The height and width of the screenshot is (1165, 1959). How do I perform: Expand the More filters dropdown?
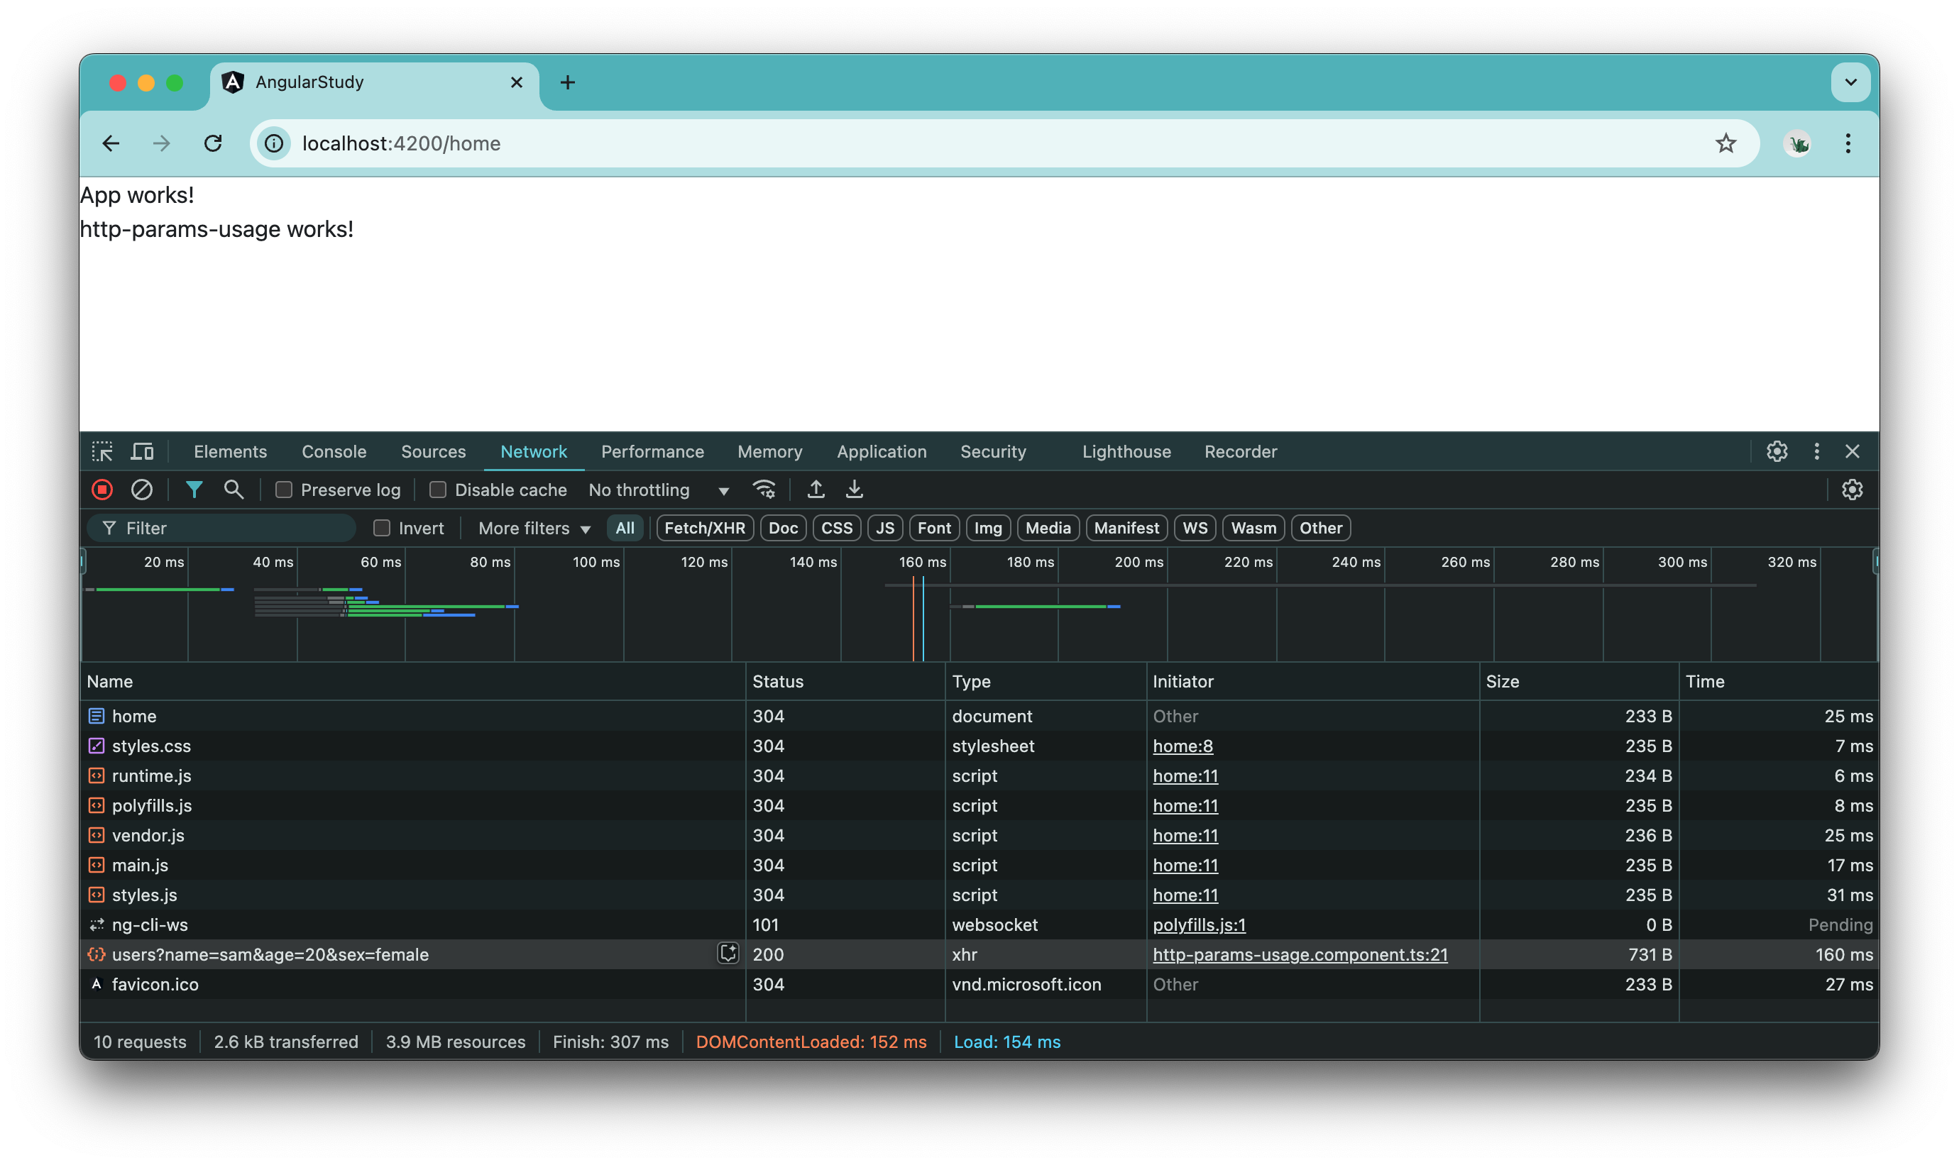tap(534, 529)
